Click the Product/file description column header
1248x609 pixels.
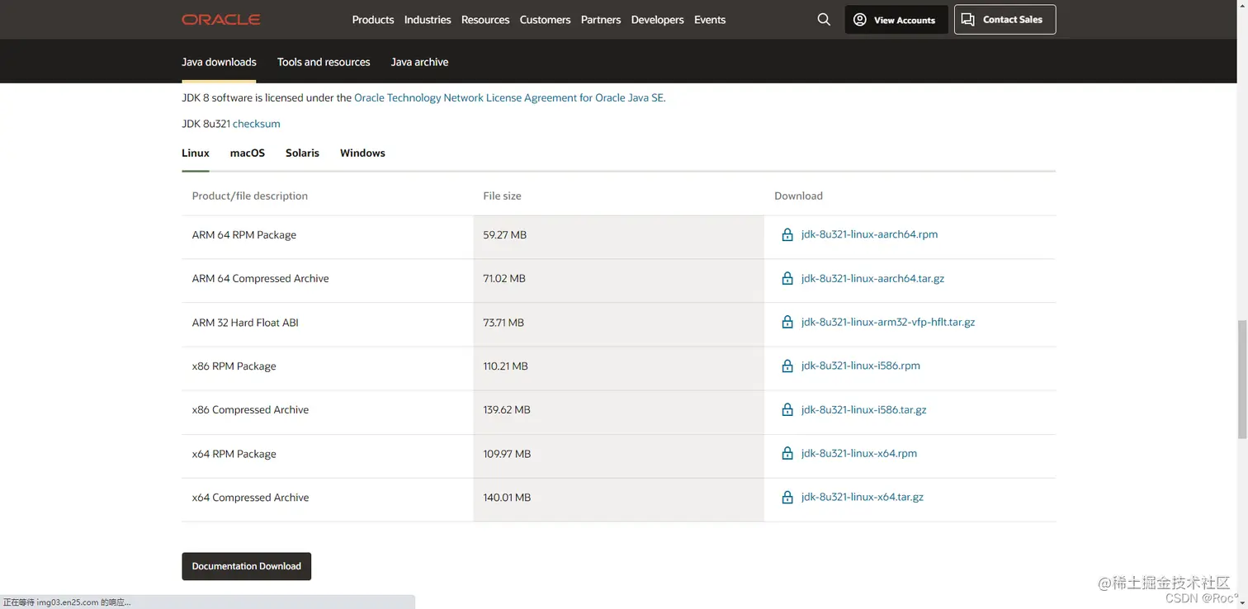pyautogui.click(x=249, y=196)
